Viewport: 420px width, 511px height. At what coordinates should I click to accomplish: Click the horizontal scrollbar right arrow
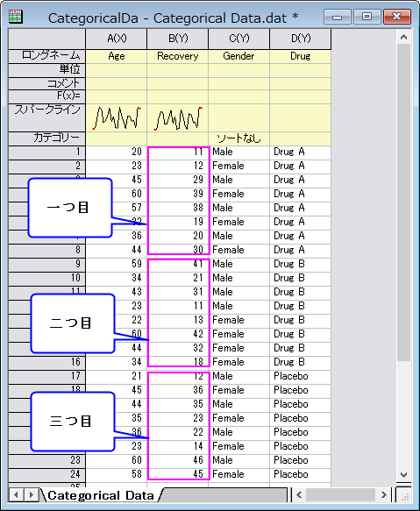[x=384, y=495]
